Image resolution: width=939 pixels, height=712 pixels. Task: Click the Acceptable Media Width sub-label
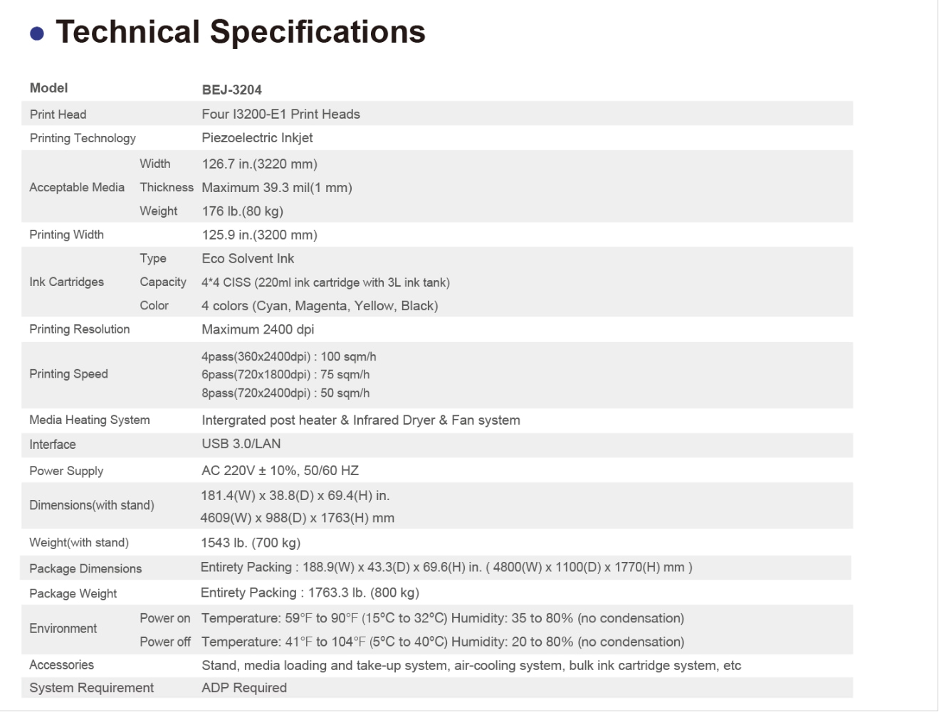(154, 164)
